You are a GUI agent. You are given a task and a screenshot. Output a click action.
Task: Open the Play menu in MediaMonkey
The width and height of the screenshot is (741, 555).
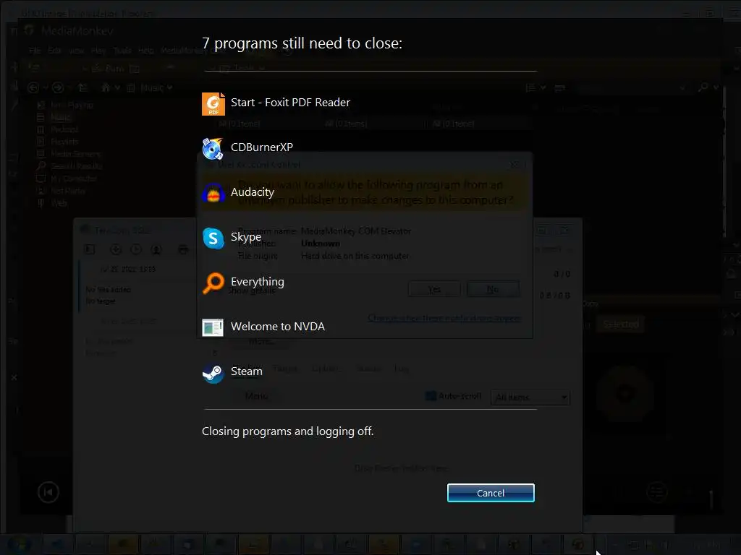pos(98,51)
